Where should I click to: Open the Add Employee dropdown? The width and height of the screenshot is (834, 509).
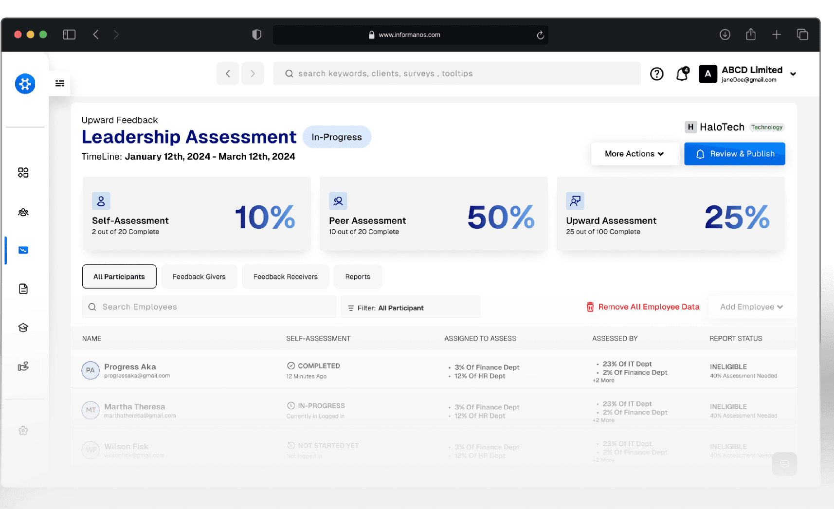pos(751,307)
